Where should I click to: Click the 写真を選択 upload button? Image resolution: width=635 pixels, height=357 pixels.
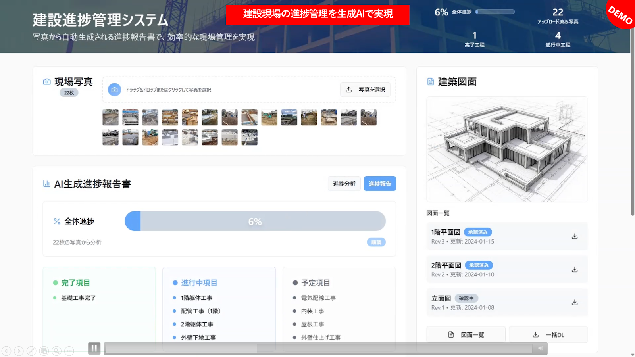tap(365, 90)
